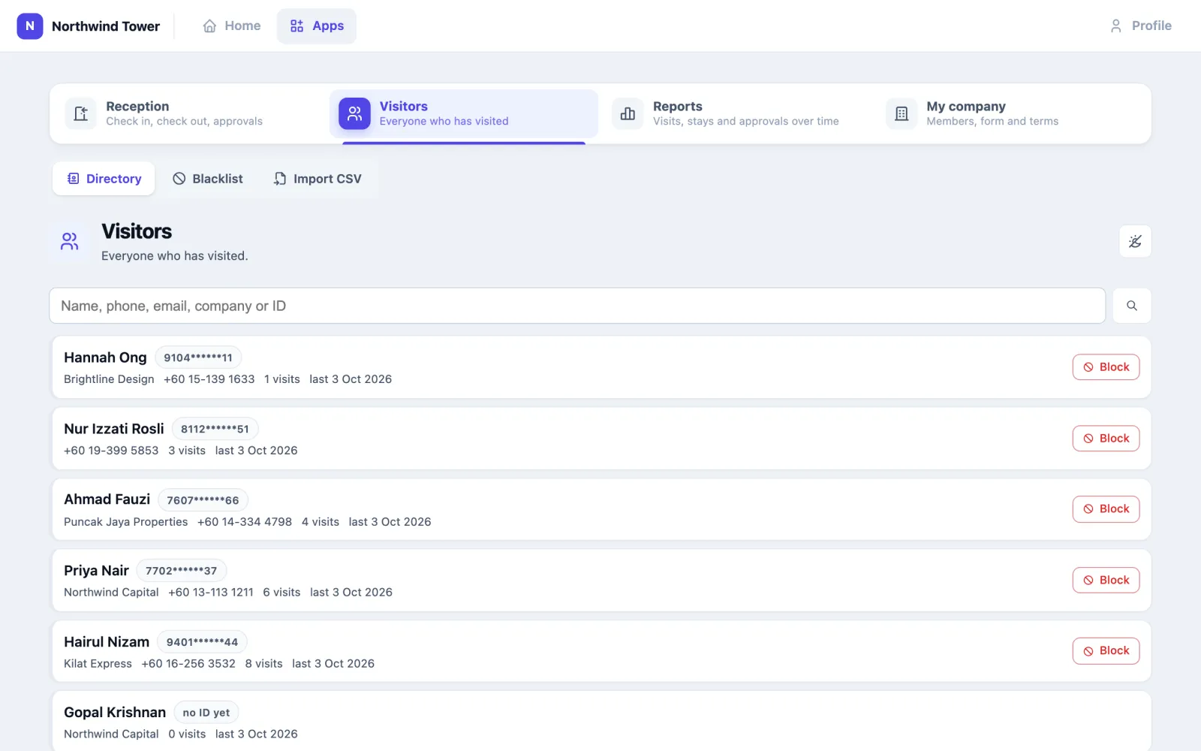Open the Blacklist sub-tab

(x=208, y=179)
